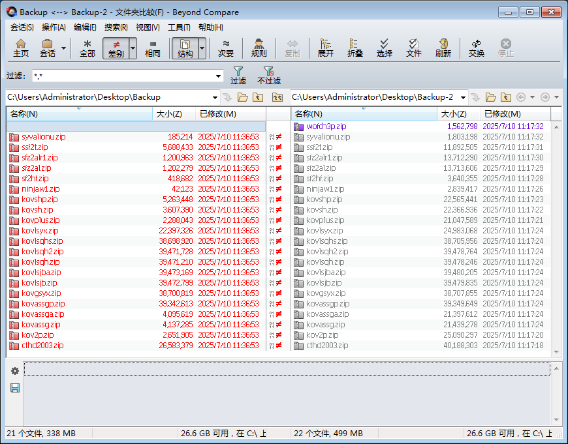Toggle the differences (差别) filter
Screen dimensions: 568x444
click(116, 48)
